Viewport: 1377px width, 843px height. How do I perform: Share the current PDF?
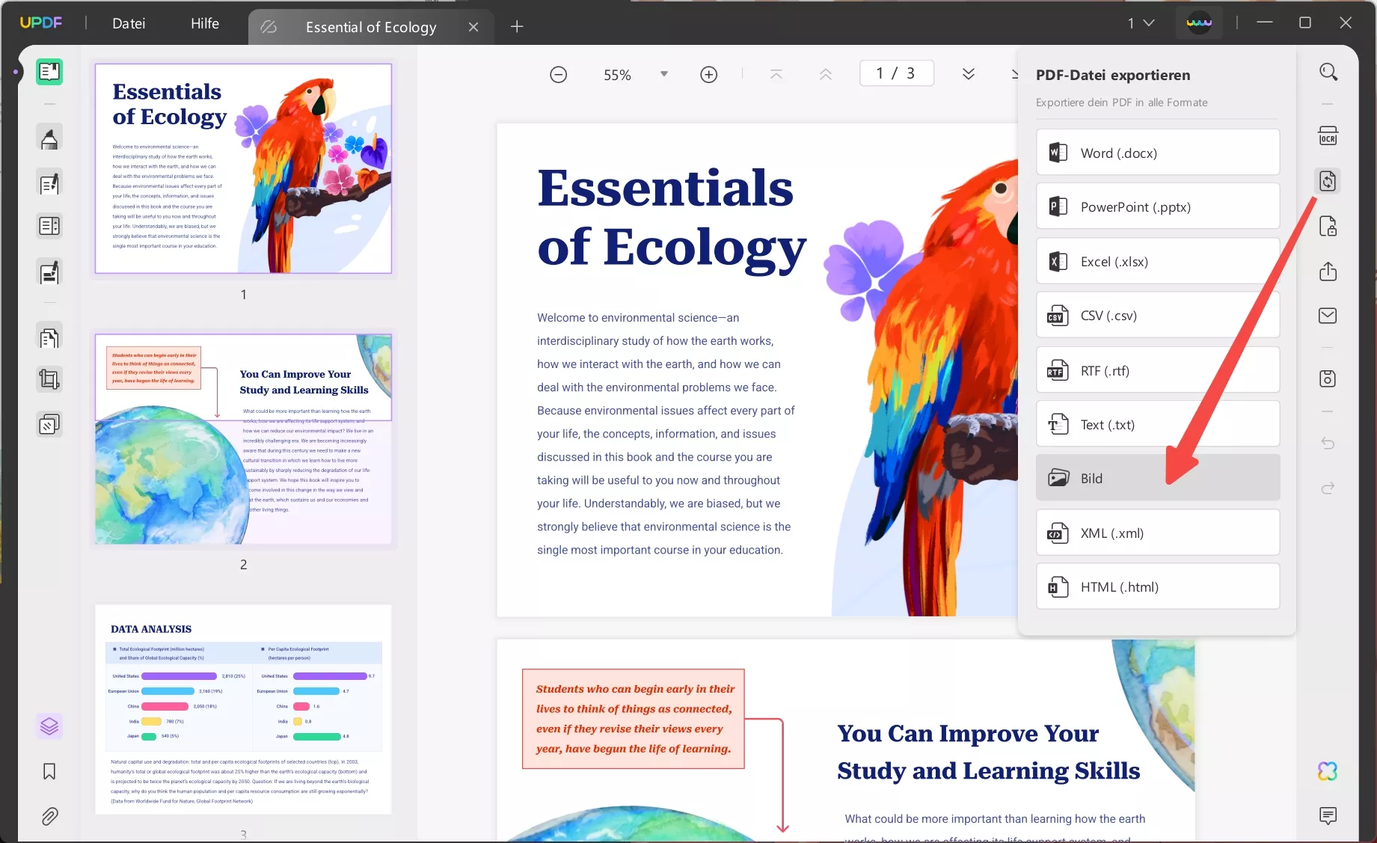[1328, 272]
